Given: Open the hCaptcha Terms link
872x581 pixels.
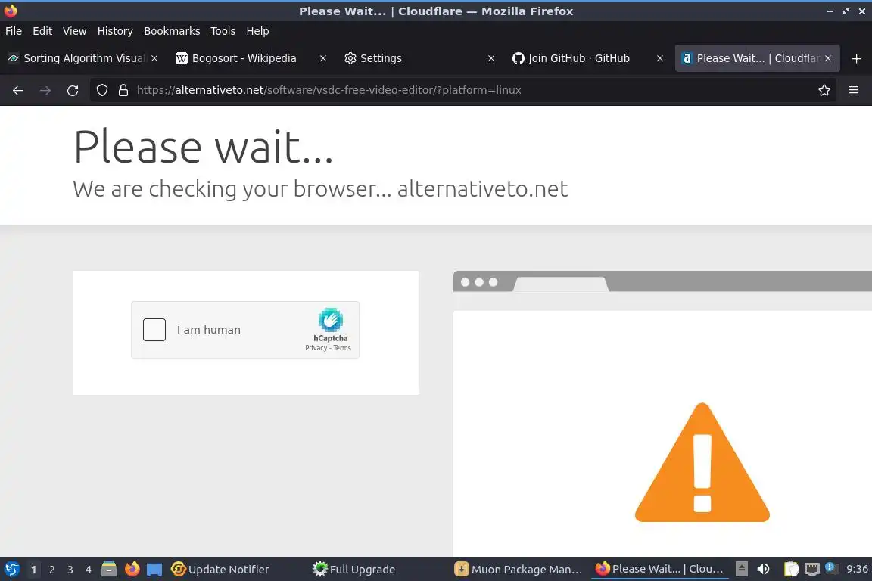Looking at the screenshot, I should pos(342,348).
